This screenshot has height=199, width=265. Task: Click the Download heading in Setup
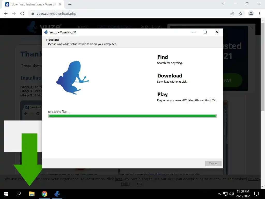click(x=170, y=76)
